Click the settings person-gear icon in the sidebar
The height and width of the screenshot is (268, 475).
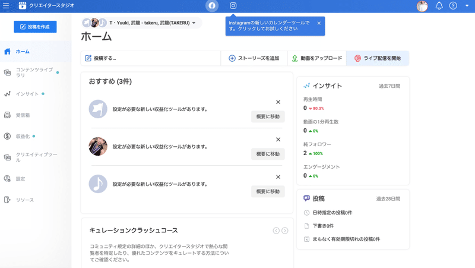7,178
